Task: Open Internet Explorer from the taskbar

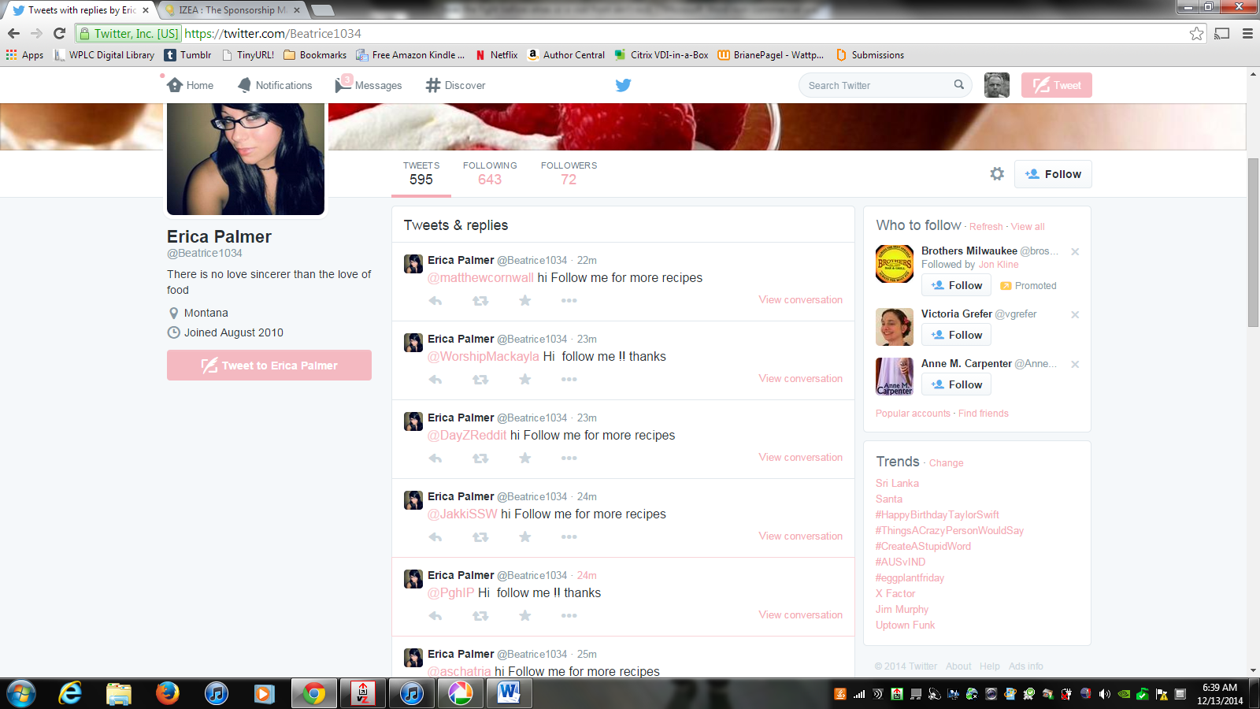Action: click(x=70, y=694)
